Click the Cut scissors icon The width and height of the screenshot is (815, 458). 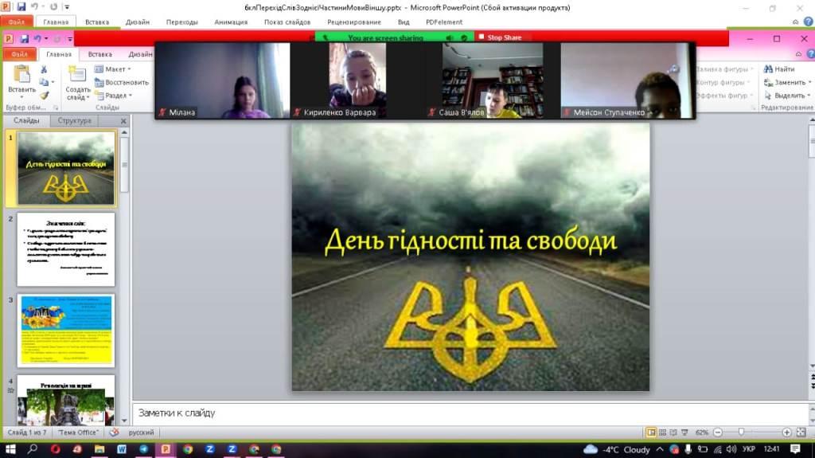tap(44, 69)
